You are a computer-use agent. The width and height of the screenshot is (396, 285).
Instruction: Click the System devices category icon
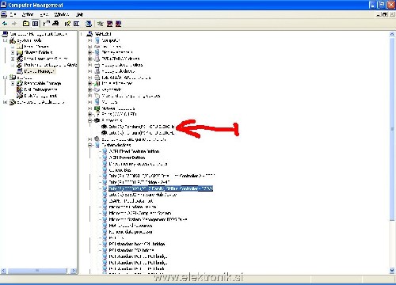[x=97, y=145]
